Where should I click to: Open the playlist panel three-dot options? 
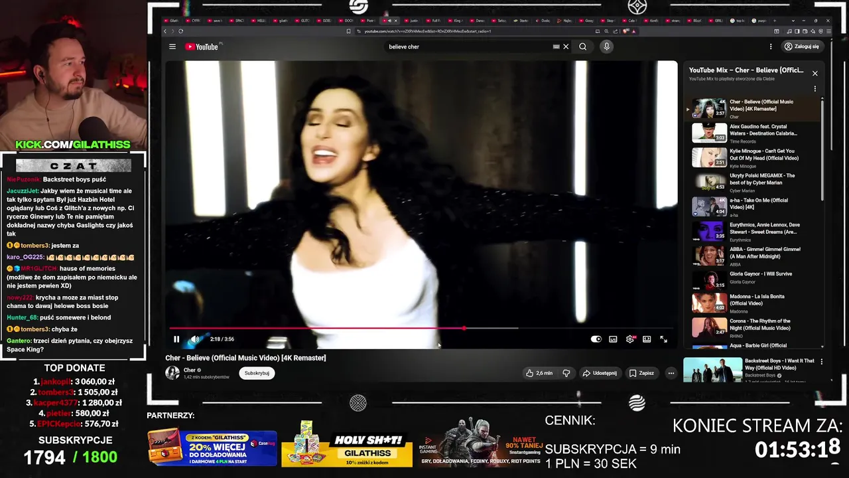pyautogui.click(x=815, y=89)
